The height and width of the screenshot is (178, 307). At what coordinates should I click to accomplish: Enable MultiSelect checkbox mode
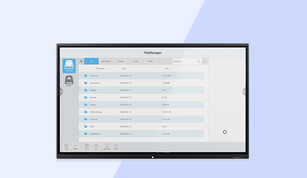(x=107, y=146)
